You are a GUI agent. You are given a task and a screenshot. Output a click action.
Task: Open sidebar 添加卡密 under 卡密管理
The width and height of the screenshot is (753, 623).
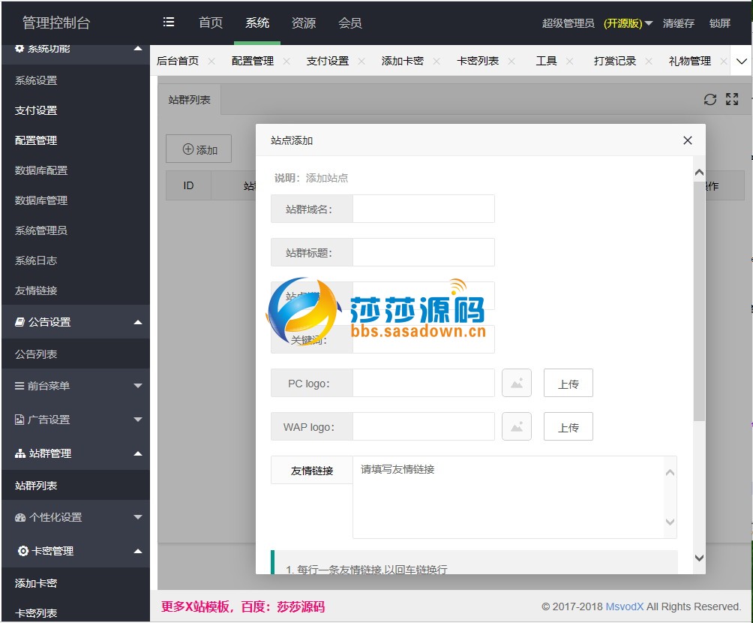tap(36, 583)
